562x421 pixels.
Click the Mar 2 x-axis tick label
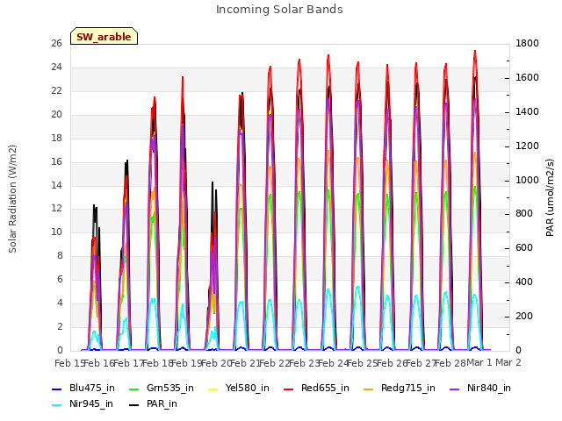508,362
